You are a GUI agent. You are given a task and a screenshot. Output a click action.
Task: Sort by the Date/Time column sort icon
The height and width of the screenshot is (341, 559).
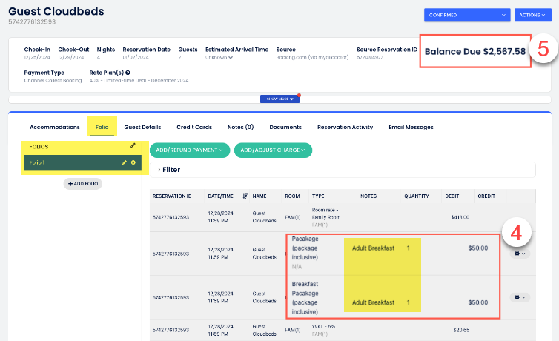tap(245, 196)
